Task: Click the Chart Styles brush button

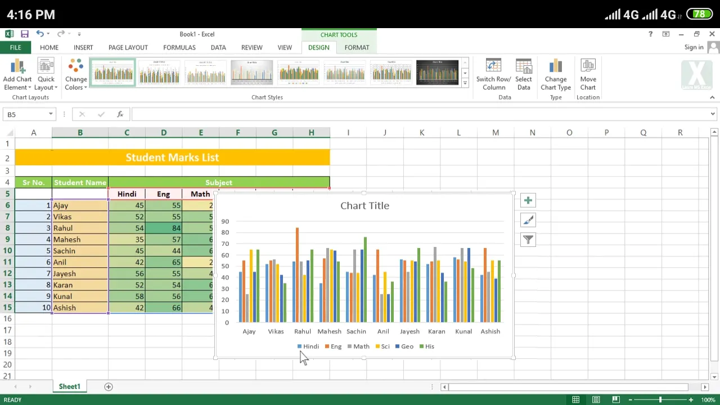Action: [528, 220]
